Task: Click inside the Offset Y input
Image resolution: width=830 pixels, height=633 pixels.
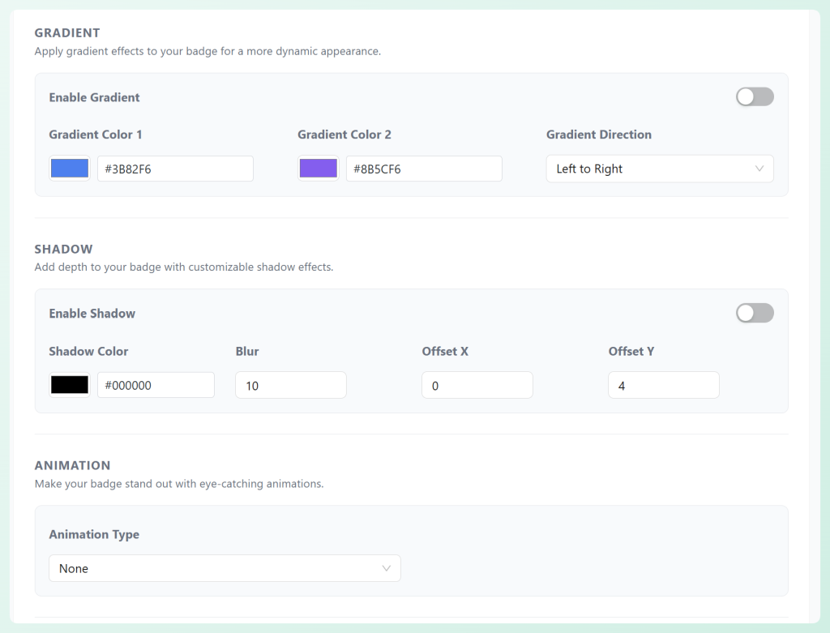Action: point(663,384)
